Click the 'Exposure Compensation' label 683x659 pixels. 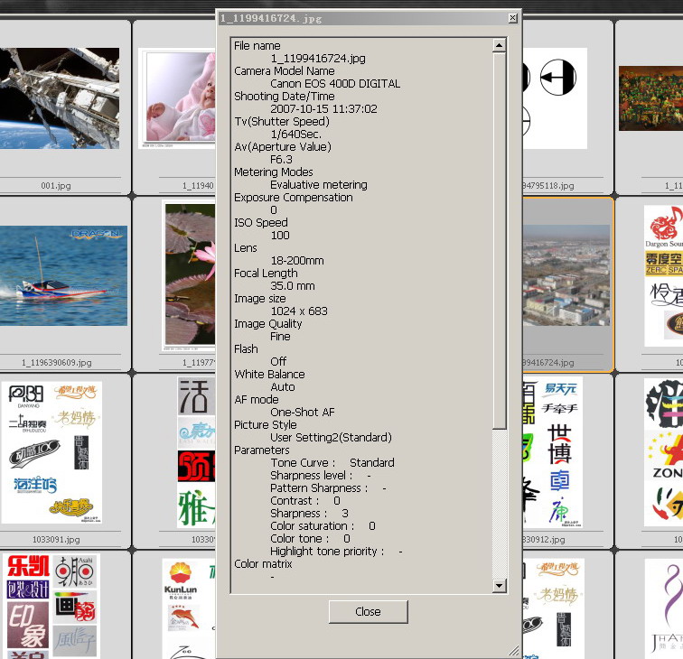coord(293,197)
